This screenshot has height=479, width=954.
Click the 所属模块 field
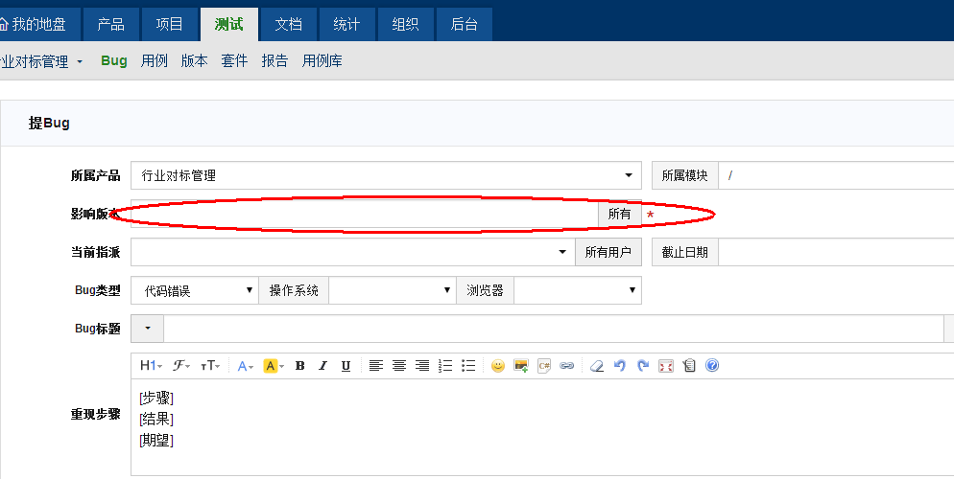pos(836,175)
